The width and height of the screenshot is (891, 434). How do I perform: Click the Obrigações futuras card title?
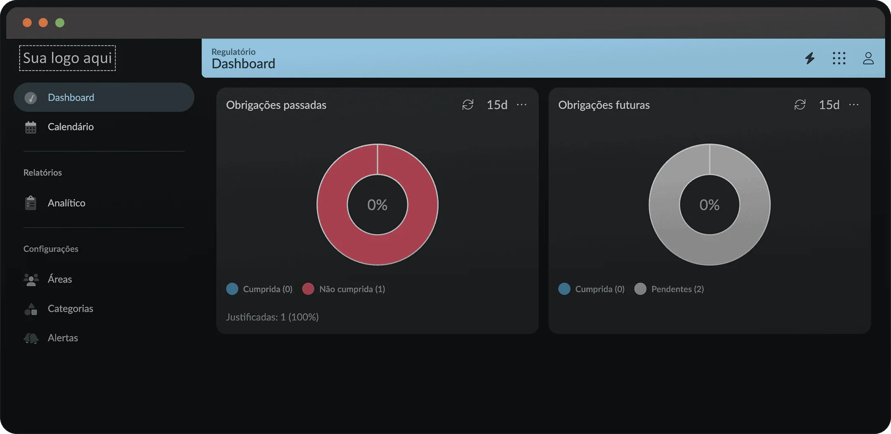click(604, 105)
